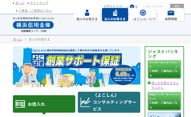This screenshot has height=117, width=191.
Task: Open the 法人のお客さま tab label
Action: pyautogui.click(x=115, y=19)
